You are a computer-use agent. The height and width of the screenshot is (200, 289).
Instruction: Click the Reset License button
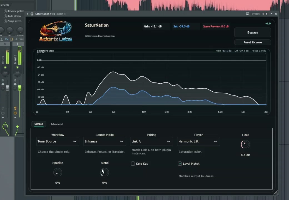(253, 42)
